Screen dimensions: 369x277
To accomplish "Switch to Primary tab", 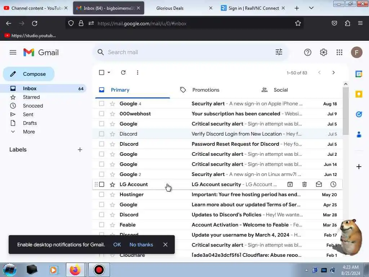I will [133, 90].
